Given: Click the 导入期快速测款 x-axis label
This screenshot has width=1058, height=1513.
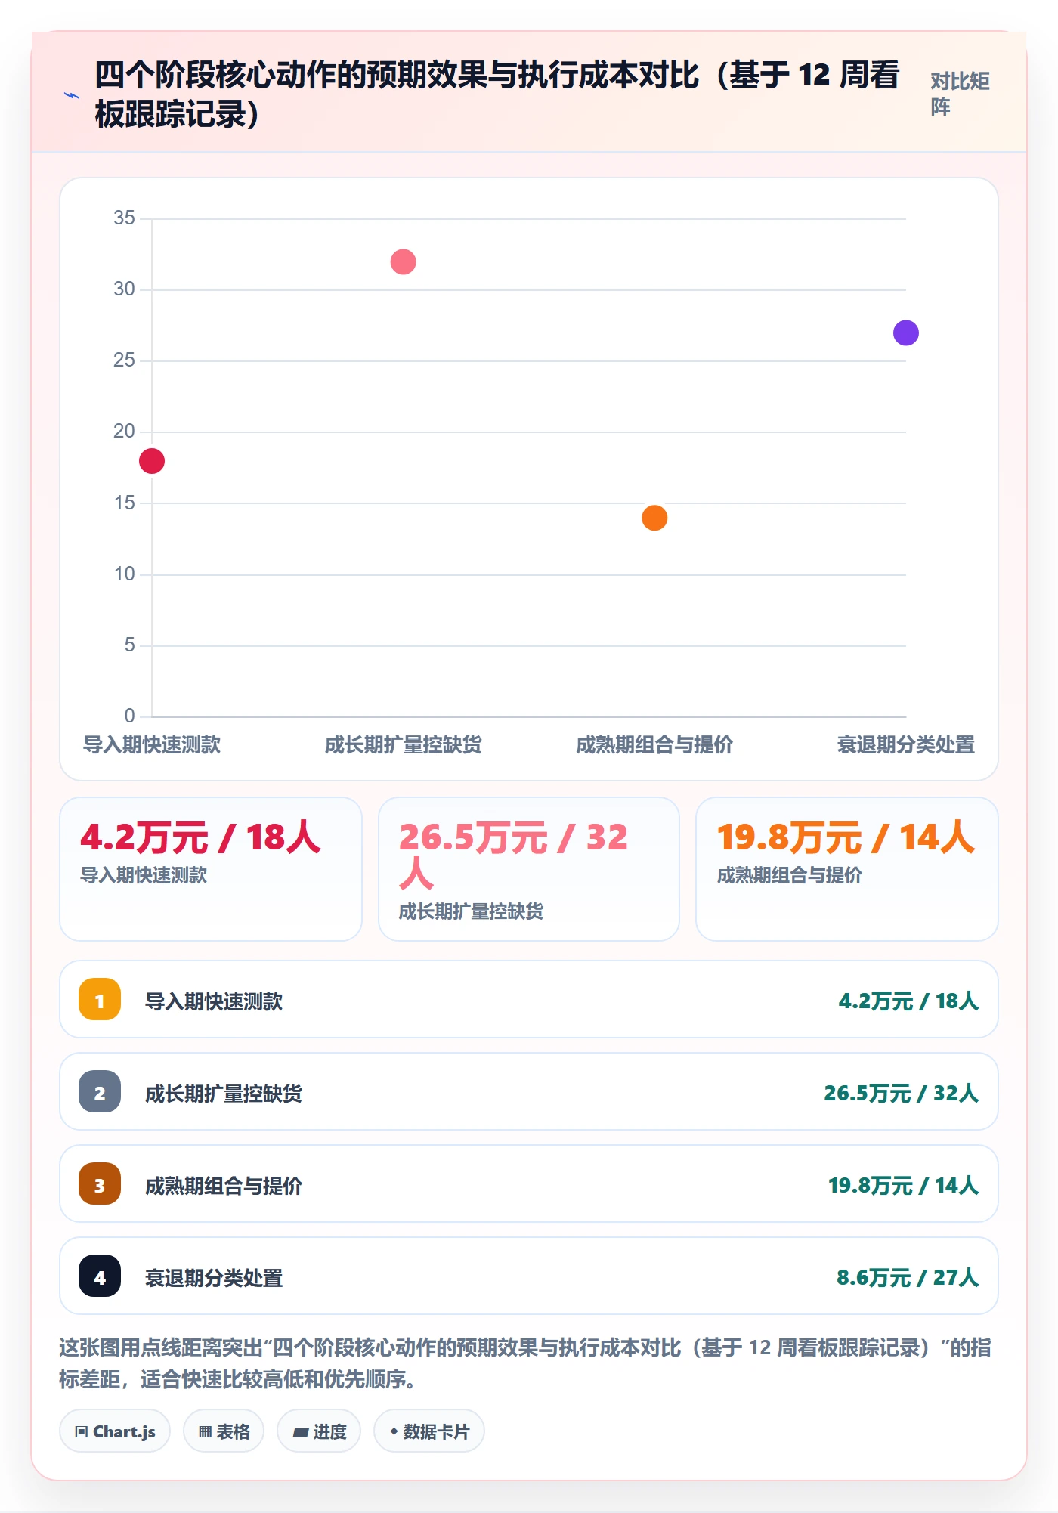Looking at the screenshot, I should [x=152, y=745].
